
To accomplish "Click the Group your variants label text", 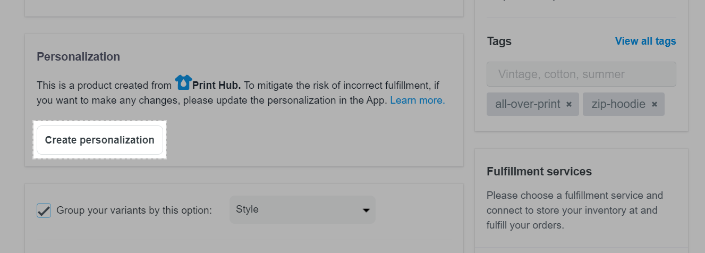I will coord(134,210).
